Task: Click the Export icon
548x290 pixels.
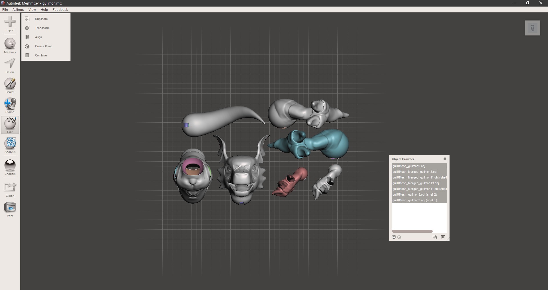Action: pyautogui.click(x=10, y=187)
